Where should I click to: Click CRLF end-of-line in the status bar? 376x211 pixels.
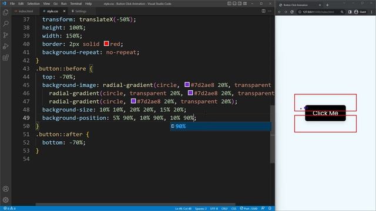pyautogui.click(x=224, y=209)
